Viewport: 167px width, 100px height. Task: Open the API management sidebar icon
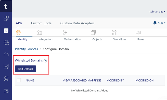[x=6, y=30]
